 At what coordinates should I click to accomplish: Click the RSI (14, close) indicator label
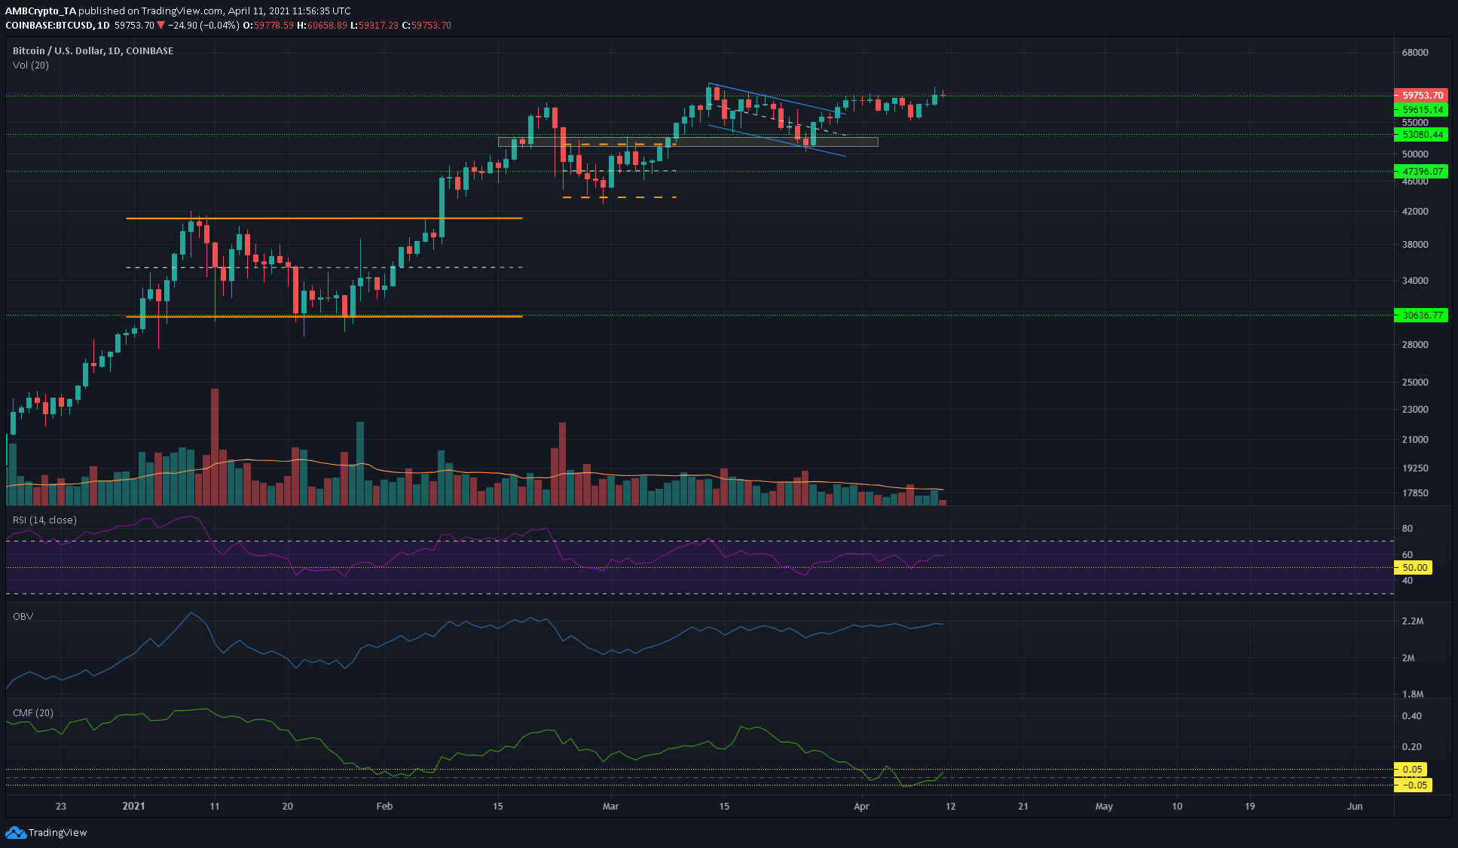[x=44, y=520]
